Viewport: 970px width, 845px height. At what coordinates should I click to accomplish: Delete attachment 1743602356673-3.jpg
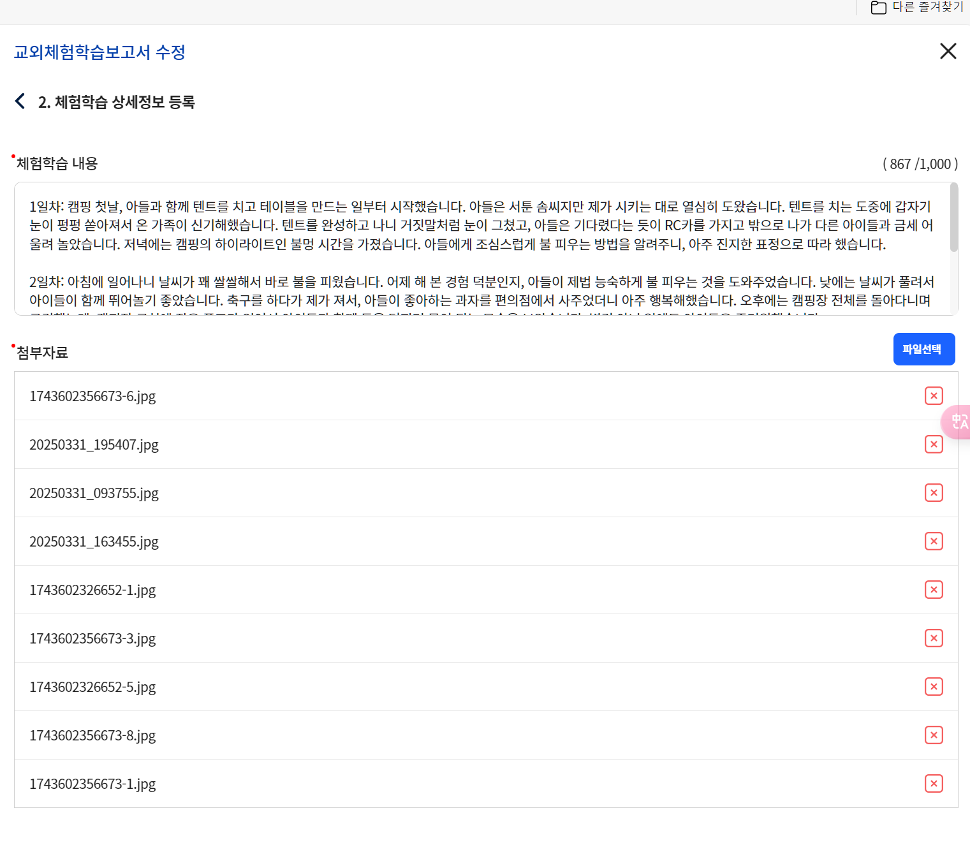(x=934, y=638)
